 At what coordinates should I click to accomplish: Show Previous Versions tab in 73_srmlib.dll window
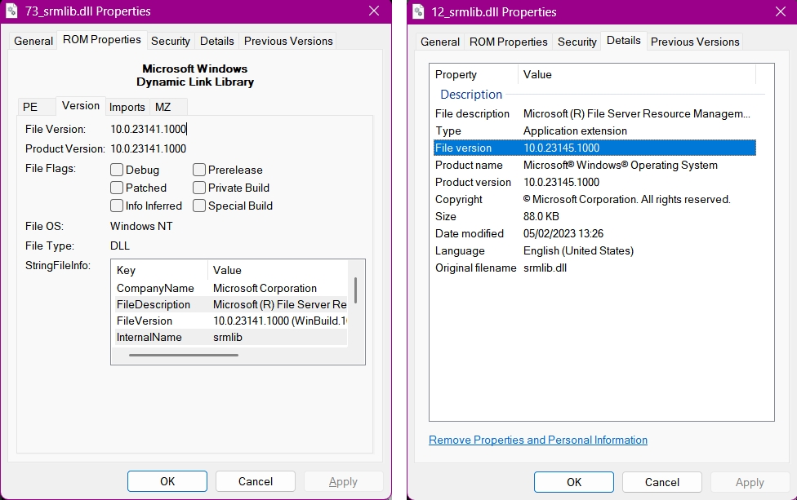(x=288, y=41)
